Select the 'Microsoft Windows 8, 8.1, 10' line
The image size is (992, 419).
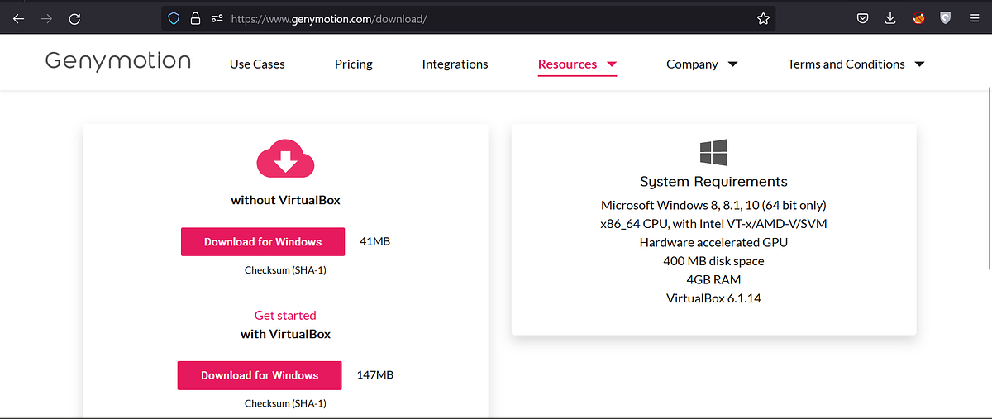(x=713, y=205)
